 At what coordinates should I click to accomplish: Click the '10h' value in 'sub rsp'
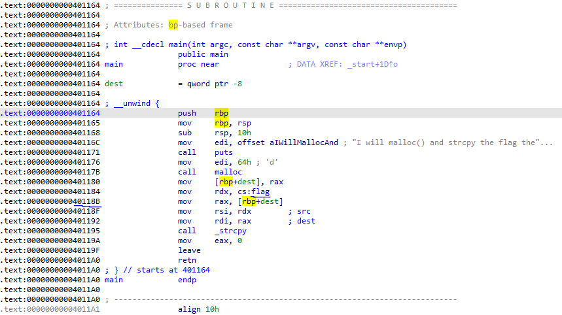click(x=244, y=133)
